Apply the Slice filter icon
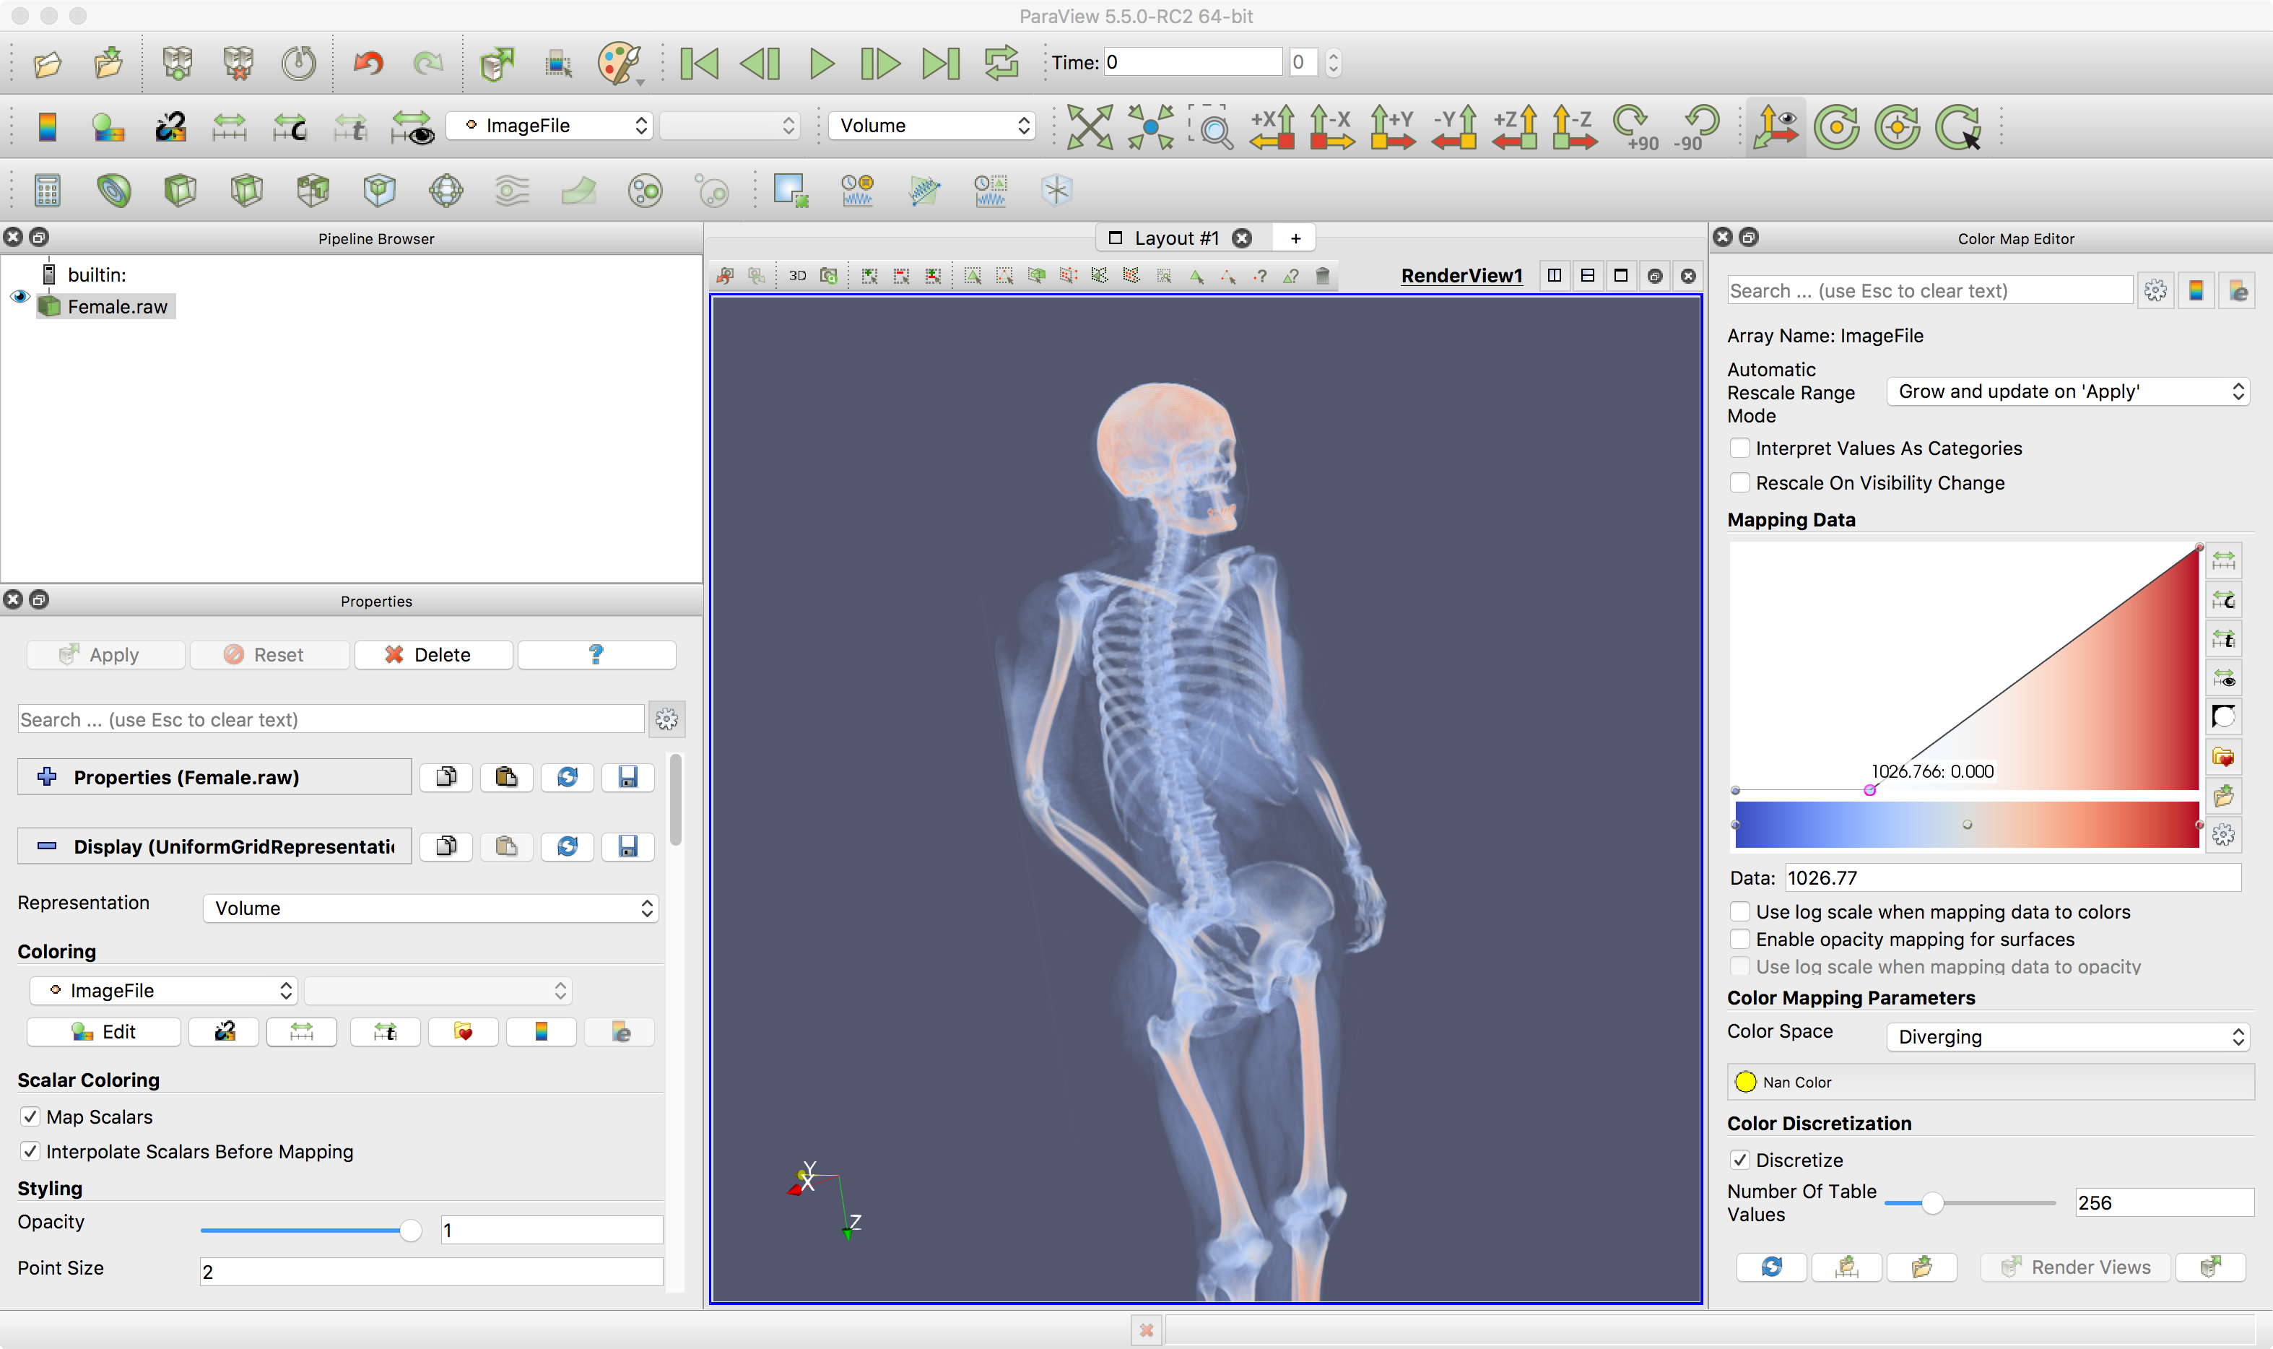 tap(246, 190)
